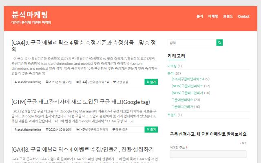Click the 구독 신청하고, 새 글을 이메일로 받아보세요 heading
Viewport: 261px width, 163px height.
coord(208,134)
